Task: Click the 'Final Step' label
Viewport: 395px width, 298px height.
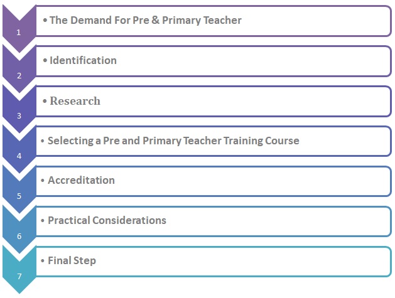Action: click(72, 260)
